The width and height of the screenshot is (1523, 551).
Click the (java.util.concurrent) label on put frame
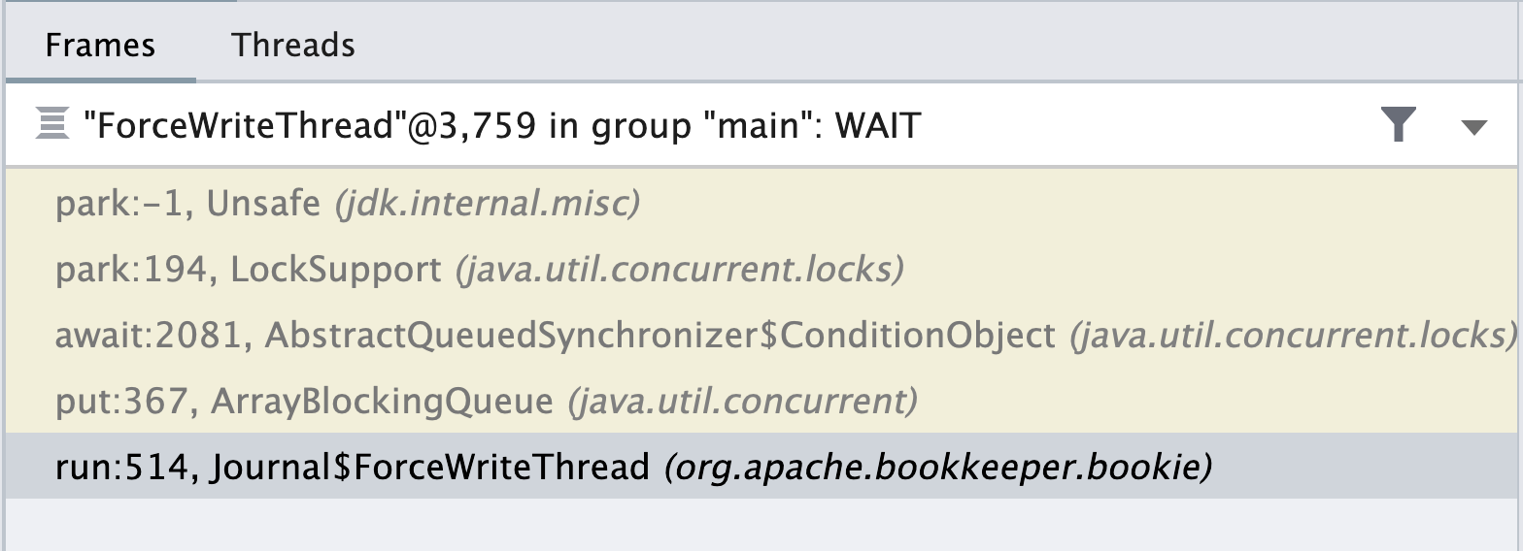pos(743,401)
